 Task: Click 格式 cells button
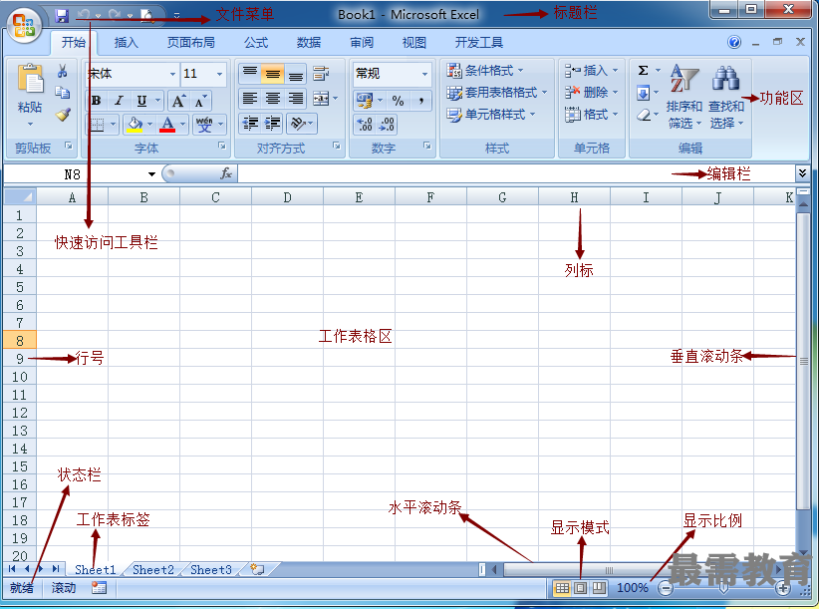(591, 115)
